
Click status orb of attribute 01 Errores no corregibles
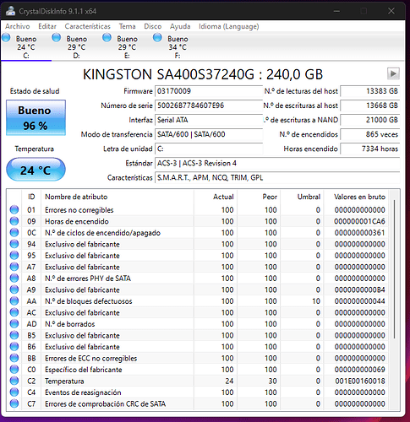tap(14, 209)
